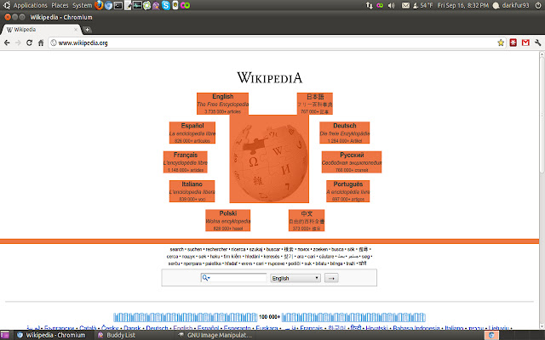
Task: Open the text editor launcher icon
Action: [x=128, y=5]
